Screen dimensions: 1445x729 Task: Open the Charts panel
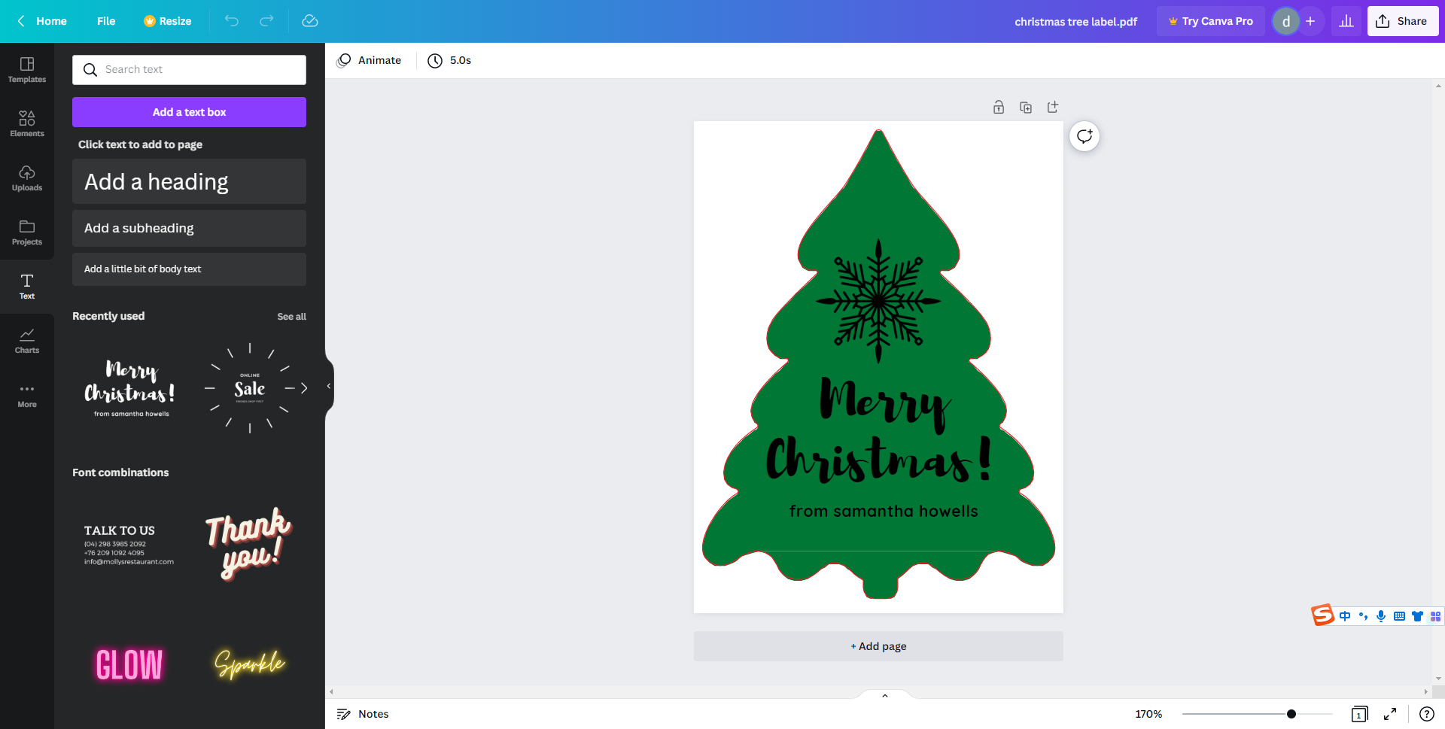27,340
